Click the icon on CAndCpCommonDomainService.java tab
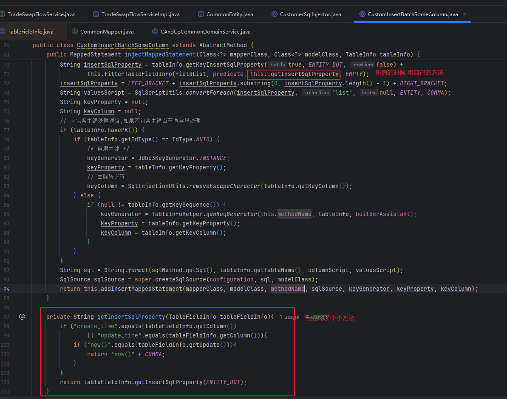Image resolution: width=507 pixels, height=399 pixels. pos(155,31)
